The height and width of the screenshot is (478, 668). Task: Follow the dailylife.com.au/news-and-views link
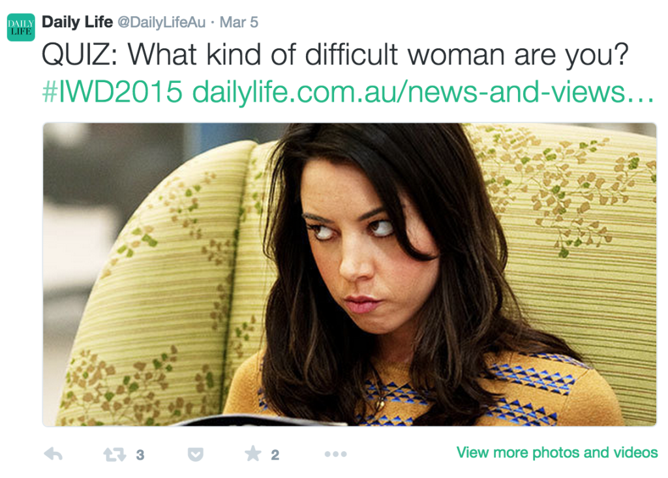click(423, 91)
